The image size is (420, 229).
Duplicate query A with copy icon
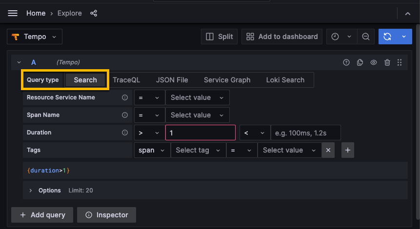(360, 62)
